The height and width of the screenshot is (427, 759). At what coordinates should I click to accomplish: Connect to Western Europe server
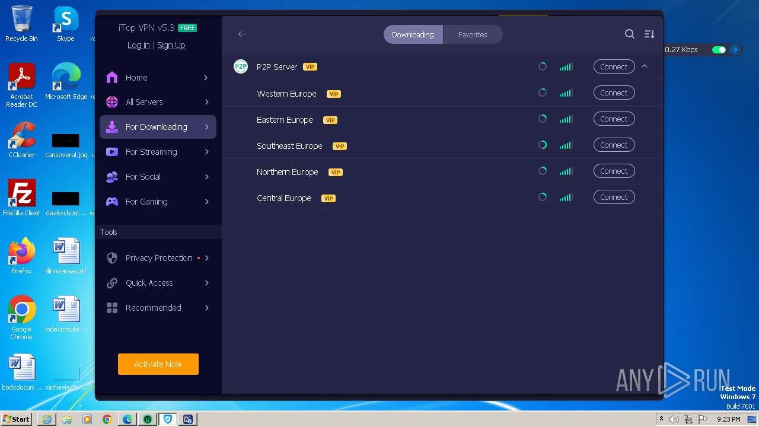pos(614,93)
